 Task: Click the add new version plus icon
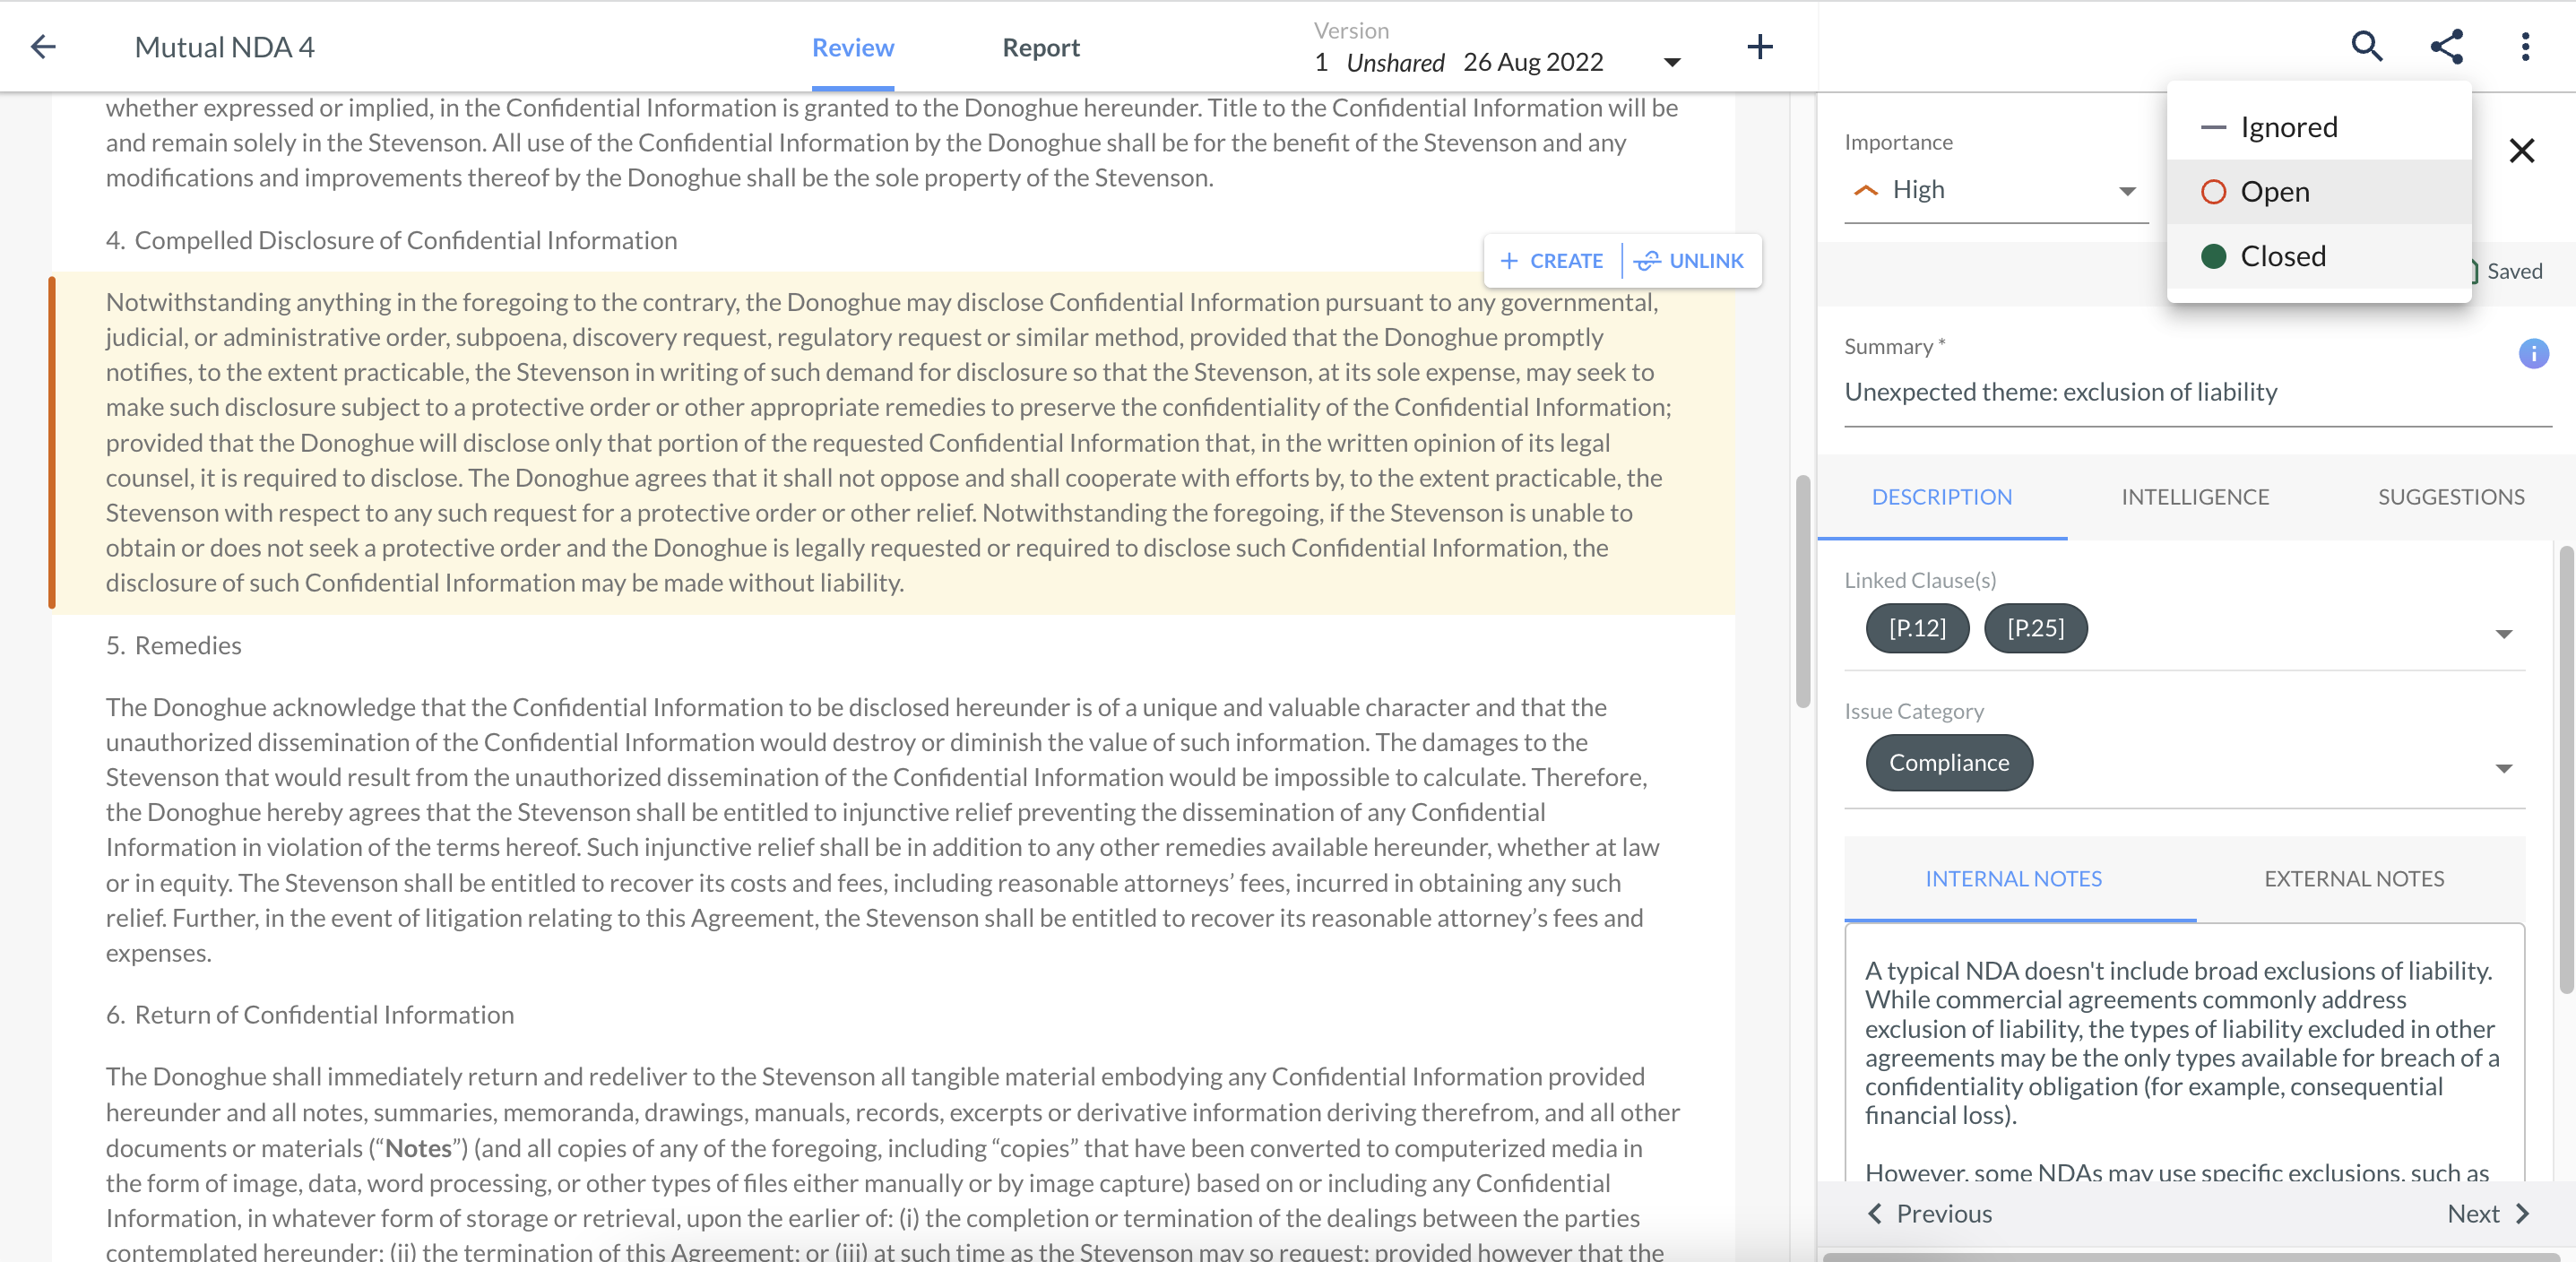[x=1761, y=45]
